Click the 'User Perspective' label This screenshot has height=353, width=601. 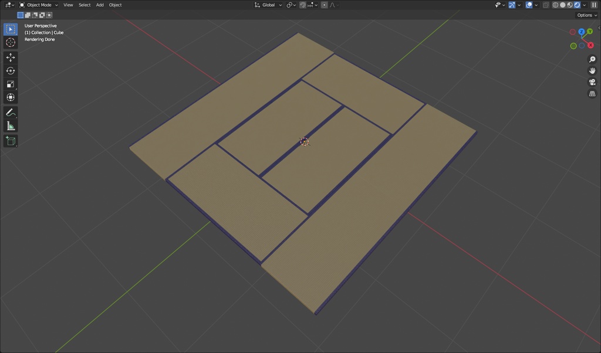coord(40,26)
